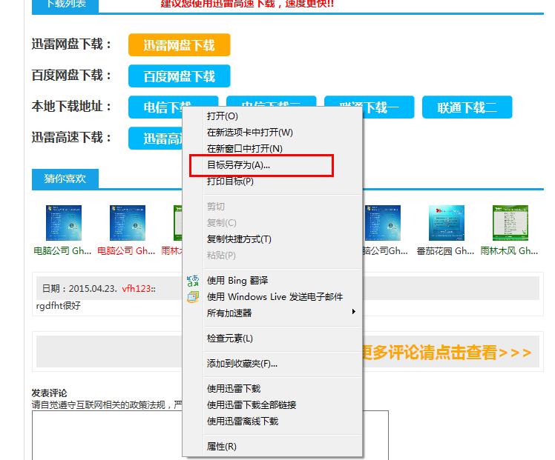Expand the 所有加速器 submenu arrow

pyautogui.click(x=354, y=313)
